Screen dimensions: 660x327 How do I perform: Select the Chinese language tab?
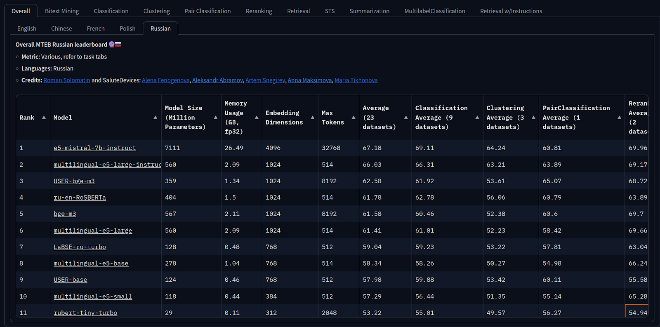tap(61, 28)
